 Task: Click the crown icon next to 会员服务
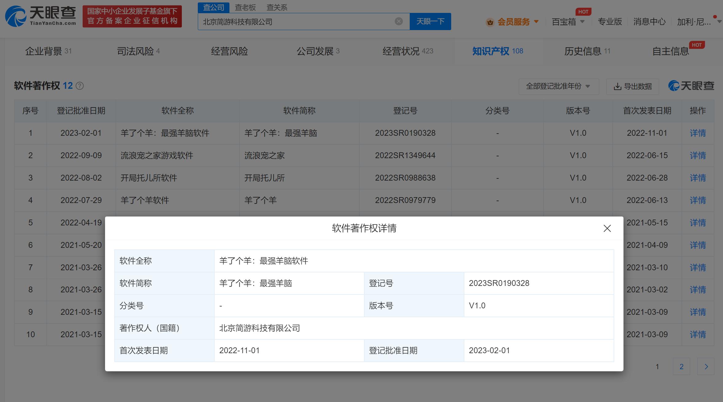point(490,22)
